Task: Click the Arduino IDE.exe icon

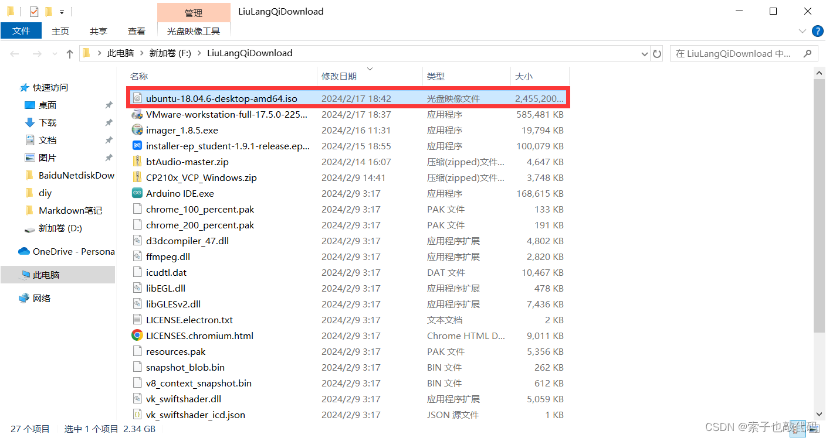Action: click(137, 193)
